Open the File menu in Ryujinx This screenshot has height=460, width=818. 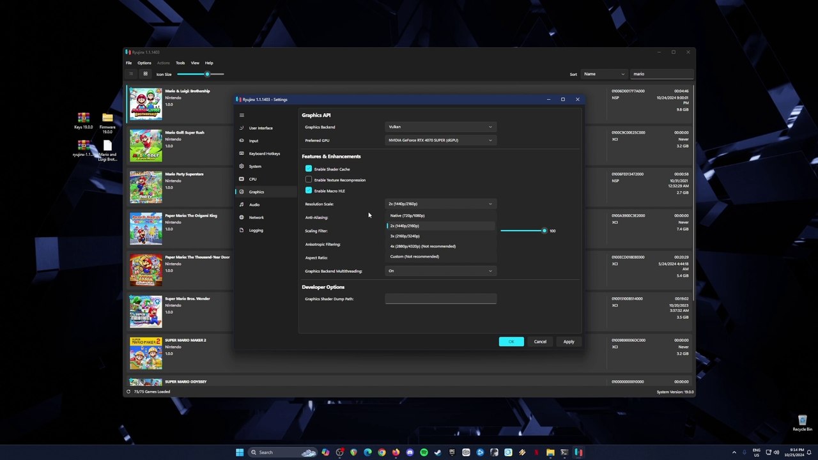(x=128, y=63)
